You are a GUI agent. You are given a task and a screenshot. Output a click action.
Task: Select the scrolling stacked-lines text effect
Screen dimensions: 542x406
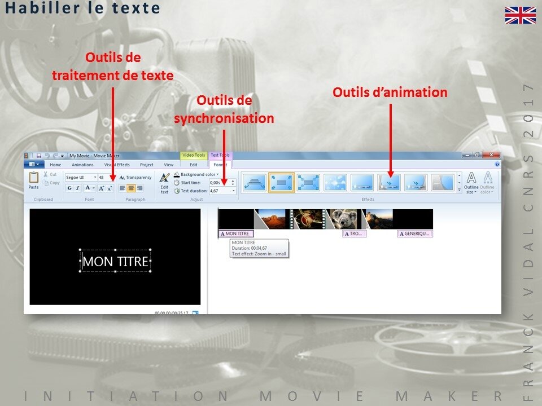tap(255, 182)
